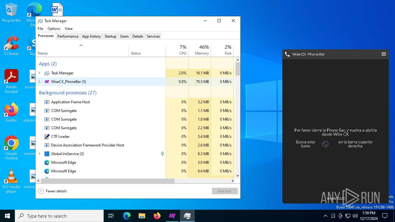Click the scroll right arrow in Task Manager
This screenshot has height=222, width=395.
coord(233,181)
